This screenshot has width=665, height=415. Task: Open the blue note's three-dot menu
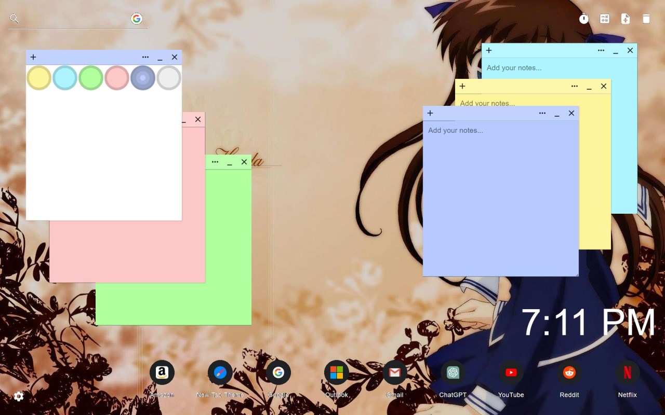click(542, 113)
